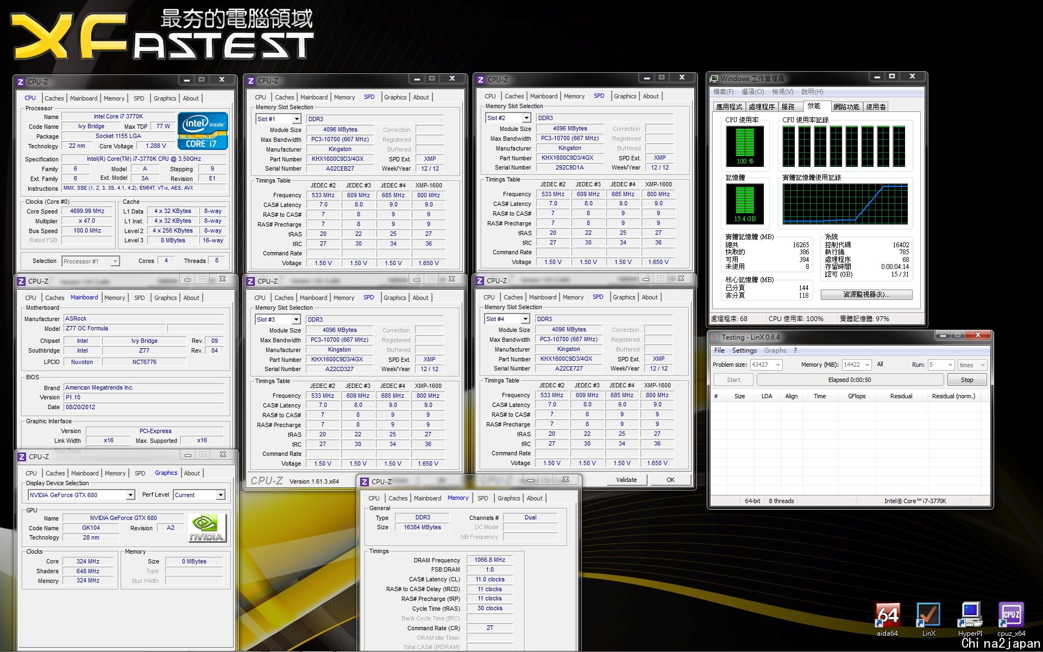Click the NVIDIA logo in Graphics window
Screen dimensions: 1043x652
(x=207, y=528)
